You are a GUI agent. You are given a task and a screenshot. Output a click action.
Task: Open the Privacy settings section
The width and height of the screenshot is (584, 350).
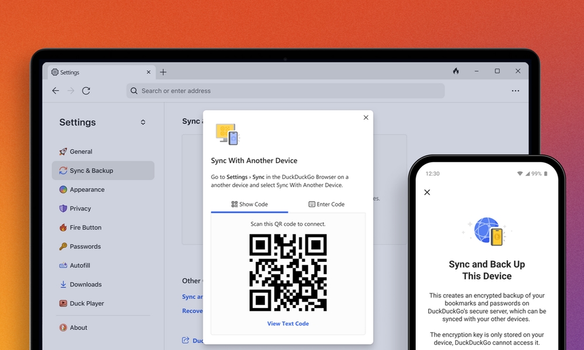(80, 209)
